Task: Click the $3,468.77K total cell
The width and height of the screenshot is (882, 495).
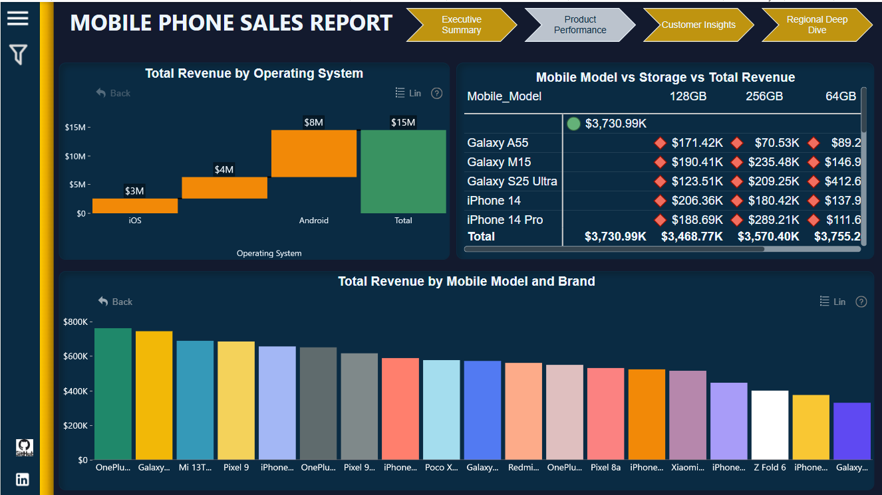Action: [x=692, y=237]
